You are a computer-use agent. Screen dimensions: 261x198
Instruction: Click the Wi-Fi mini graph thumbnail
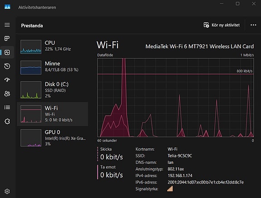[x=31, y=114]
